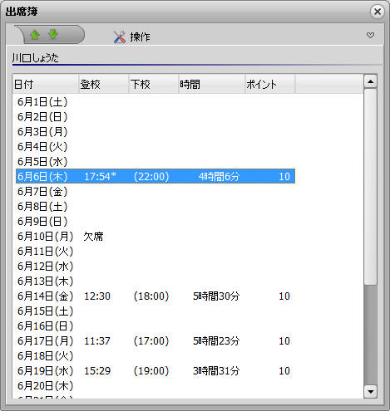Close the 出席簿 window
Image resolution: width=390 pixels, height=411 pixels.
click(x=378, y=12)
